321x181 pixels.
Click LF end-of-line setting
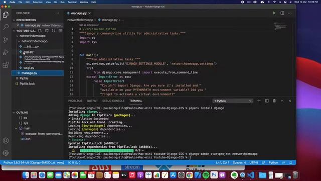click(263, 162)
